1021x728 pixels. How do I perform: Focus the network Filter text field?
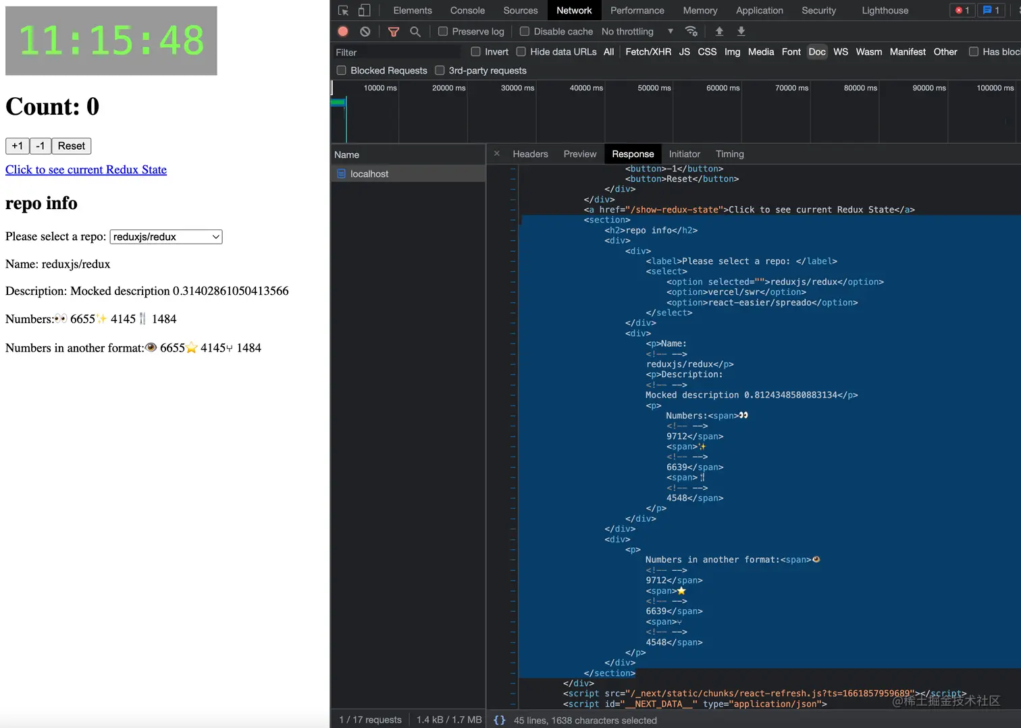click(x=396, y=52)
